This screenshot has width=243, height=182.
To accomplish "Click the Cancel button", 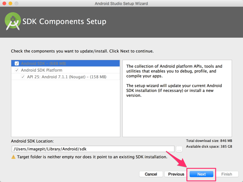I will coord(151,174).
